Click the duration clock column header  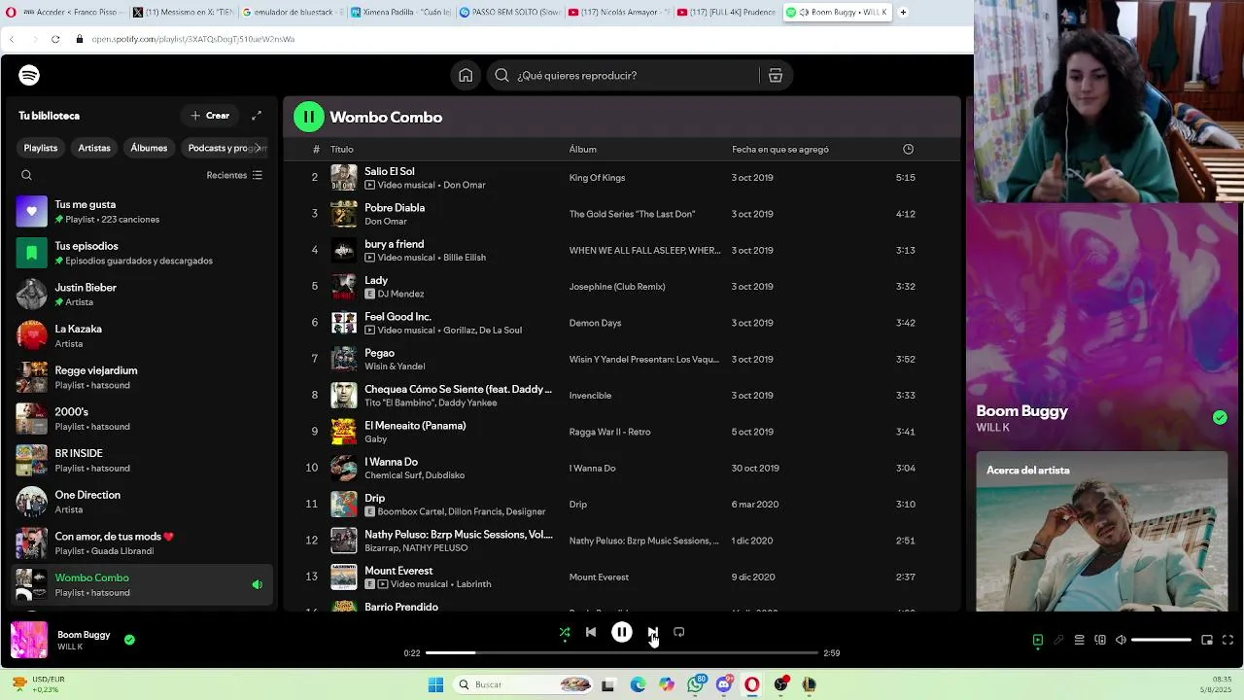click(x=908, y=149)
